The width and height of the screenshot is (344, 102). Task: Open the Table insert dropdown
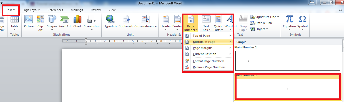tap(14, 23)
